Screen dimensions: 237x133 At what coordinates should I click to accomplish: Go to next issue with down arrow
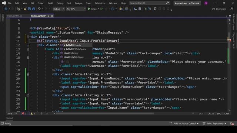pos(47,113)
